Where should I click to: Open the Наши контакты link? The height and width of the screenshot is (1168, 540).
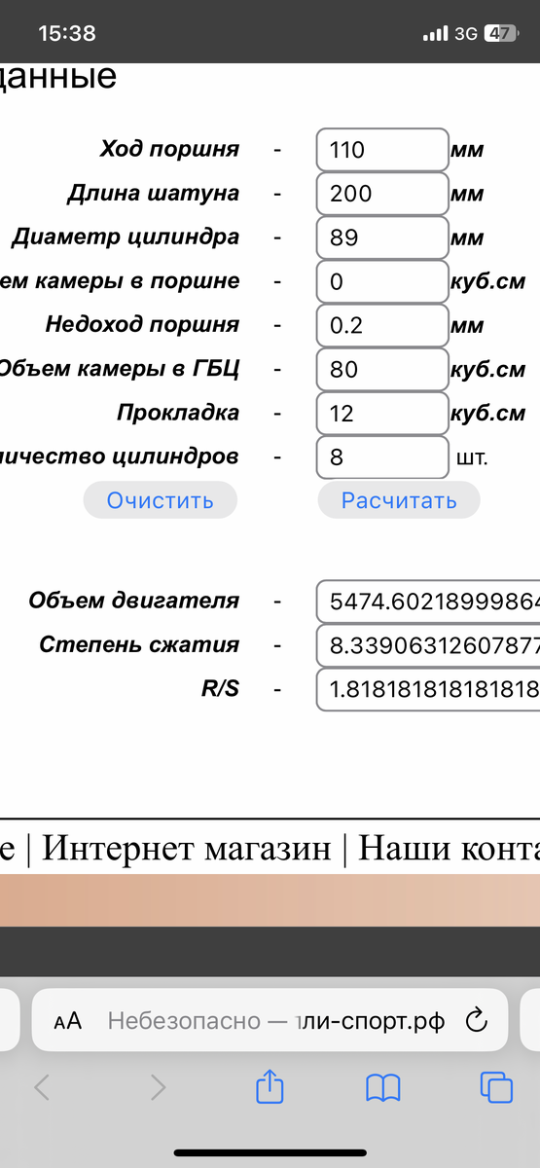click(x=450, y=850)
